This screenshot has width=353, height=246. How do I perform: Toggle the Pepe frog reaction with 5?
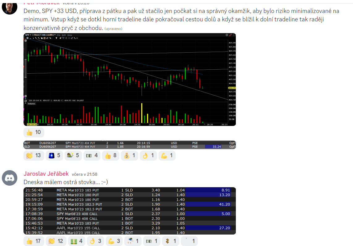point(73,155)
